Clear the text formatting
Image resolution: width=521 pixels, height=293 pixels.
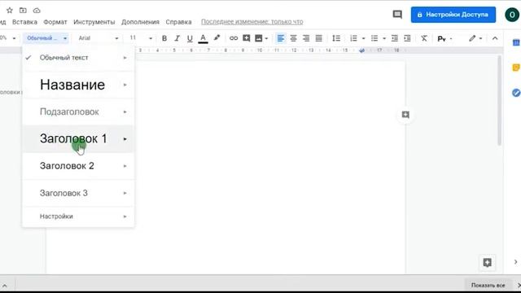(x=424, y=38)
